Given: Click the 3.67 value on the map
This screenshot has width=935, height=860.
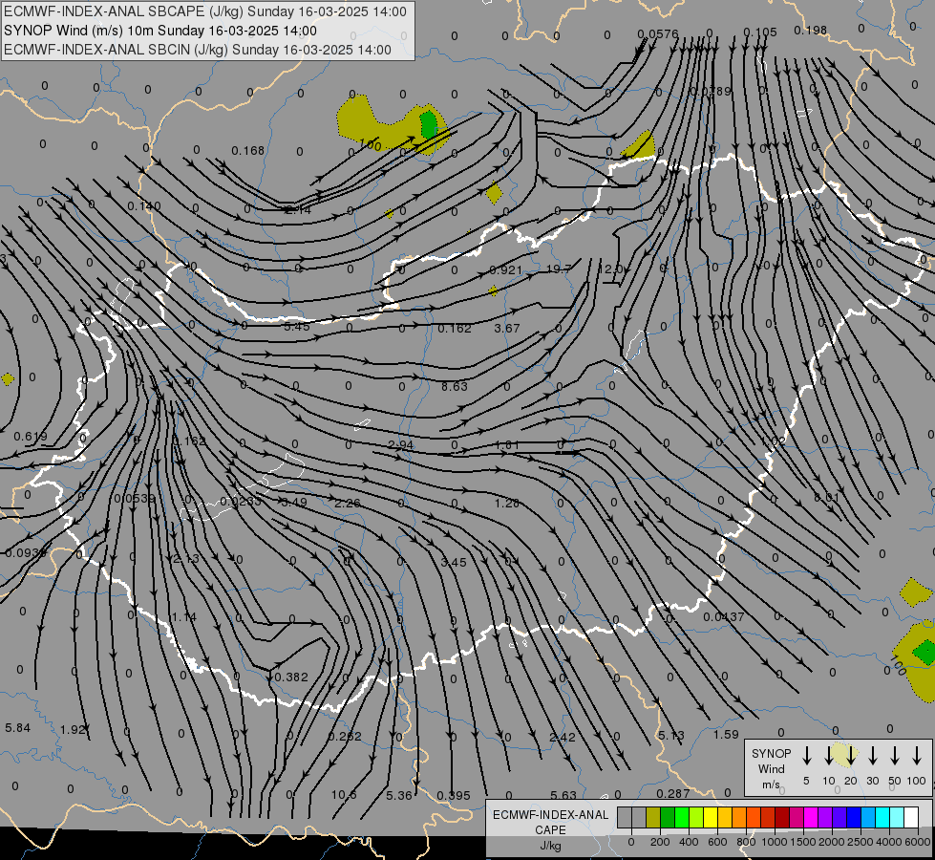Looking at the screenshot, I should coord(507,329).
